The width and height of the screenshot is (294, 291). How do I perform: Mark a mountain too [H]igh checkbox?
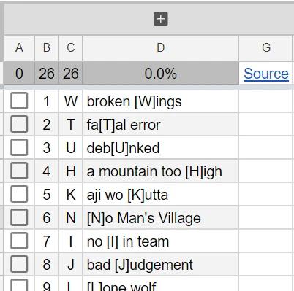[19, 171]
